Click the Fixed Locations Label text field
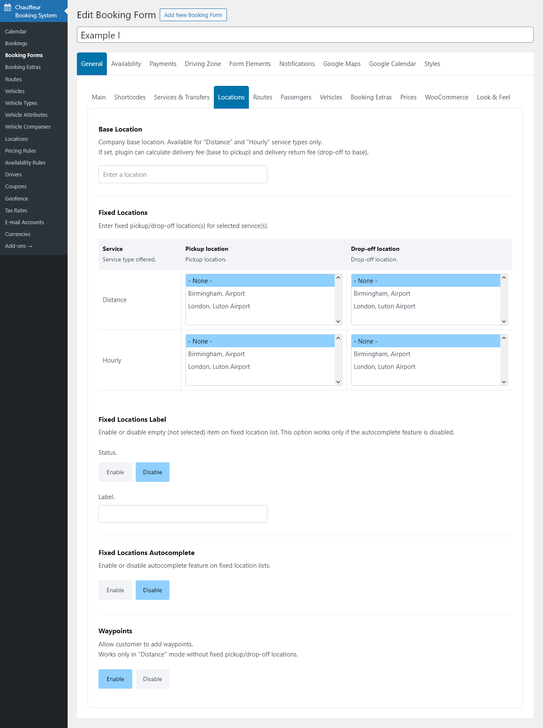543x728 pixels. [x=183, y=514]
